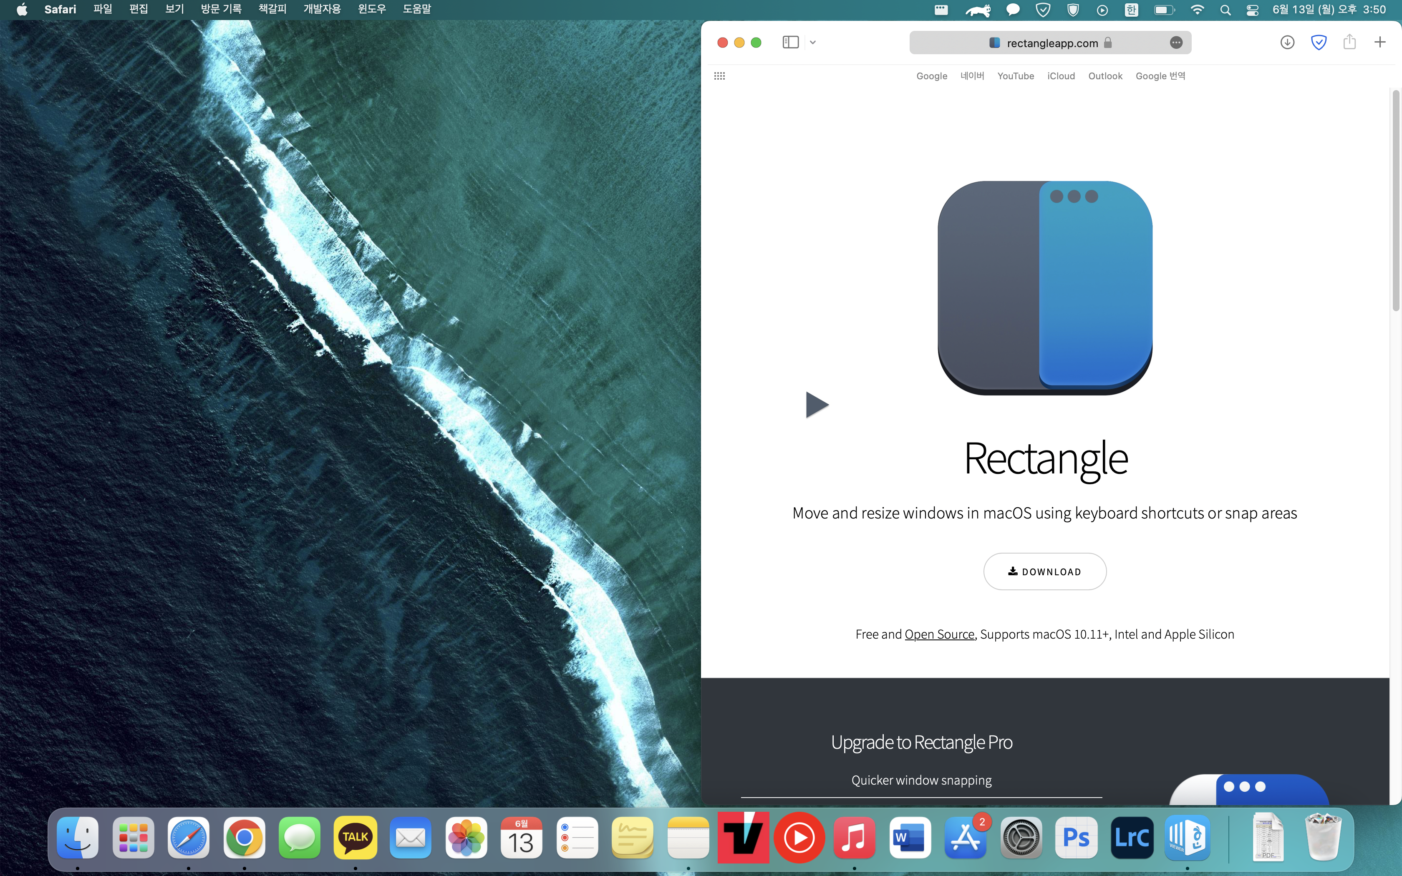Click the iCloud favorites tab
1402x876 pixels.
1061,76
